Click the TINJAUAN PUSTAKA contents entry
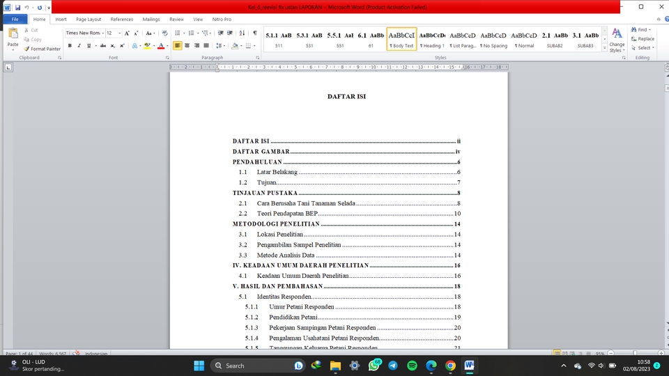The image size is (669, 376). [x=346, y=193]
